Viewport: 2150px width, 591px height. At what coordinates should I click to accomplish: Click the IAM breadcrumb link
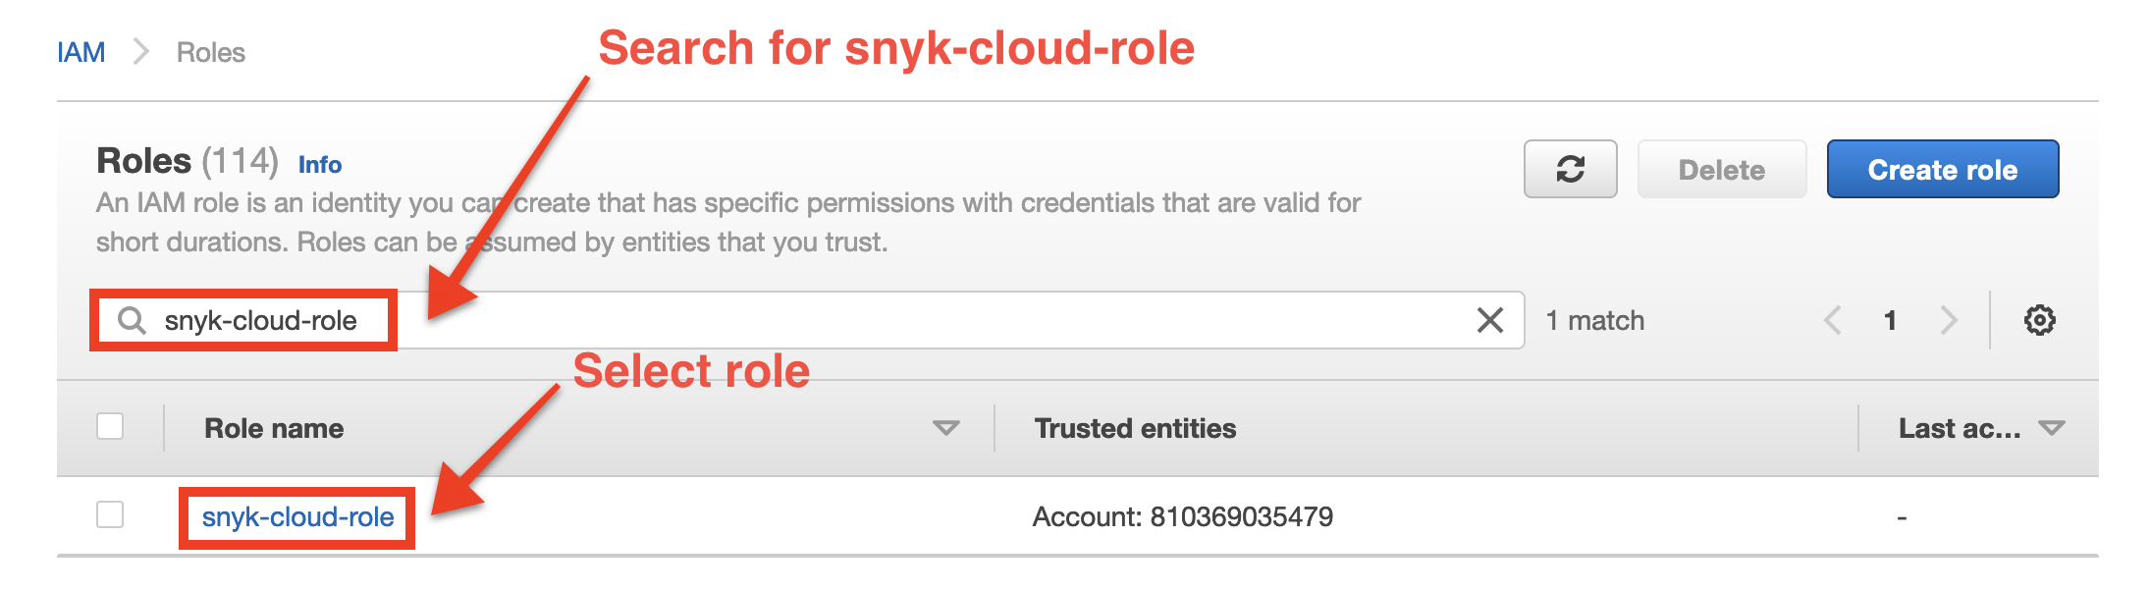click(81, 52)
